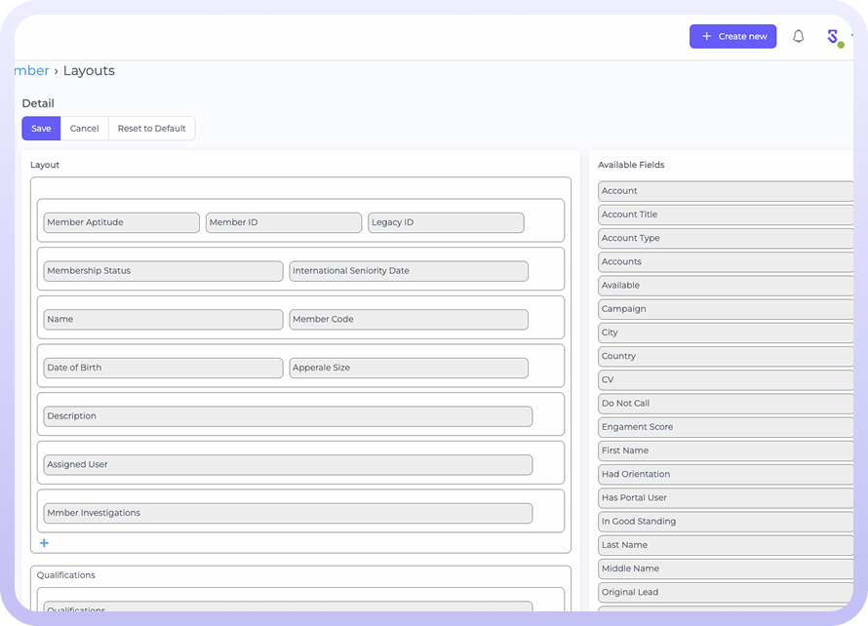This screenshot has width=868, height=626.
Task: Click the blue plus add-row icon
Action: pos(44,543)
